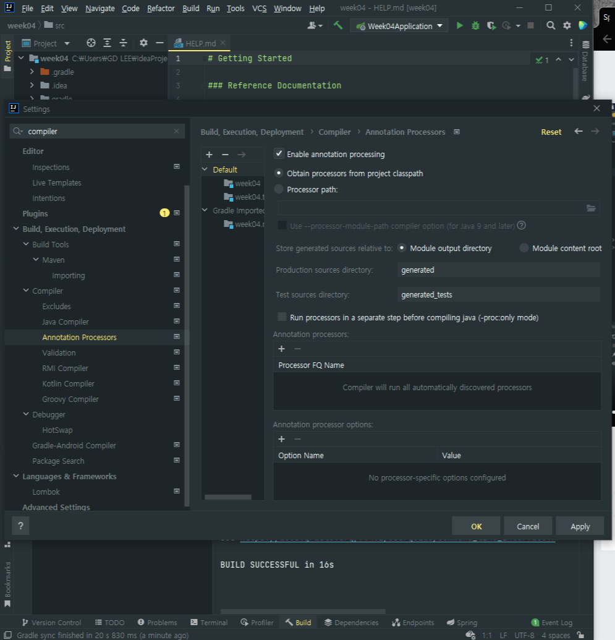
Task: Select Module output directory radio option
Action: pyautogui.click(x=402, y=248)
